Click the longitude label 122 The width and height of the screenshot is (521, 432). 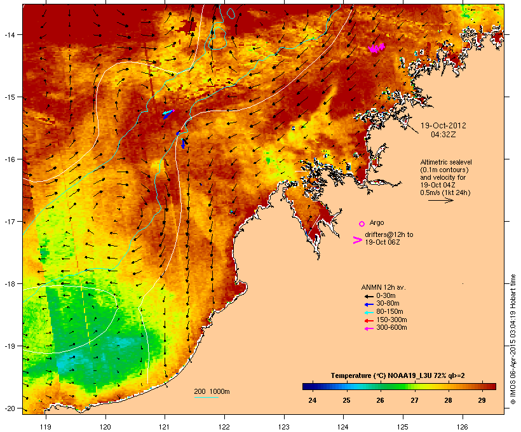[224, 427]
